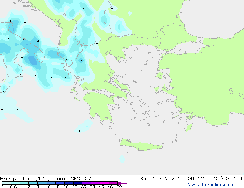Click the legend label "45"

(x=110, y=186)
